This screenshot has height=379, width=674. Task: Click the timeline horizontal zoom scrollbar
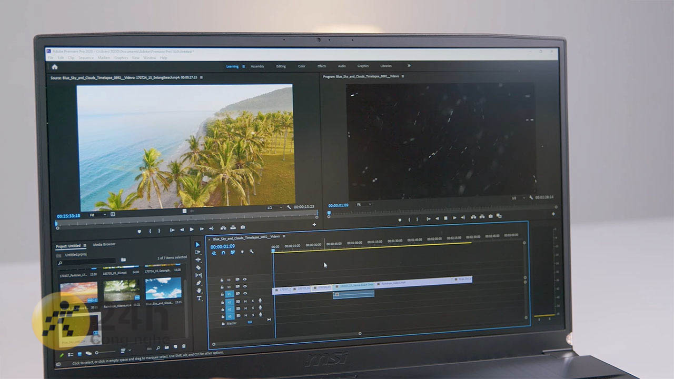tap(287, 339)
